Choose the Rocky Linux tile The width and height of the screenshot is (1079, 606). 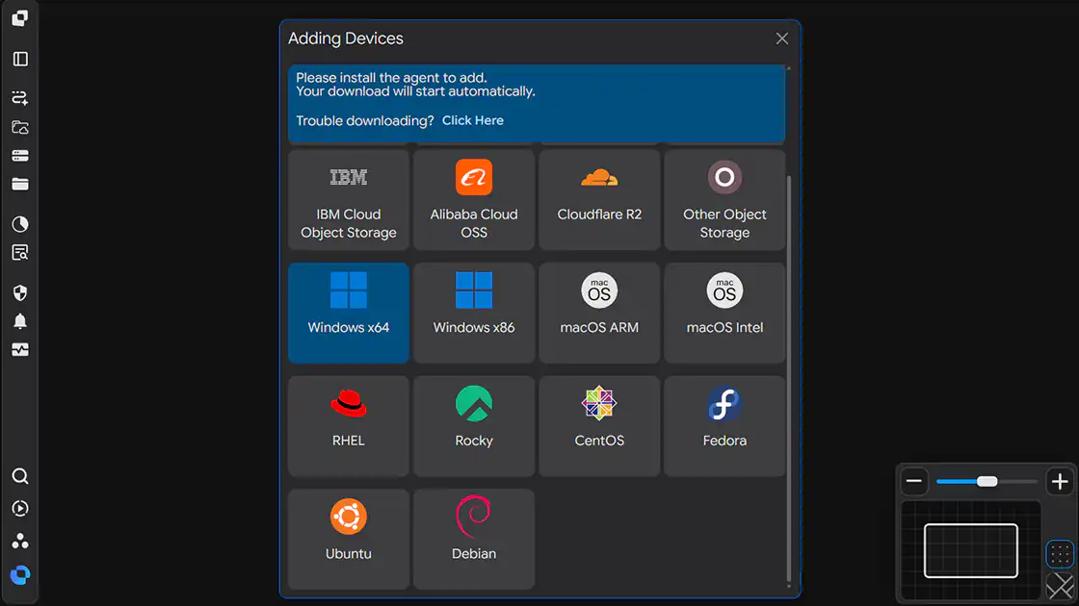click(x=473, y=426)
